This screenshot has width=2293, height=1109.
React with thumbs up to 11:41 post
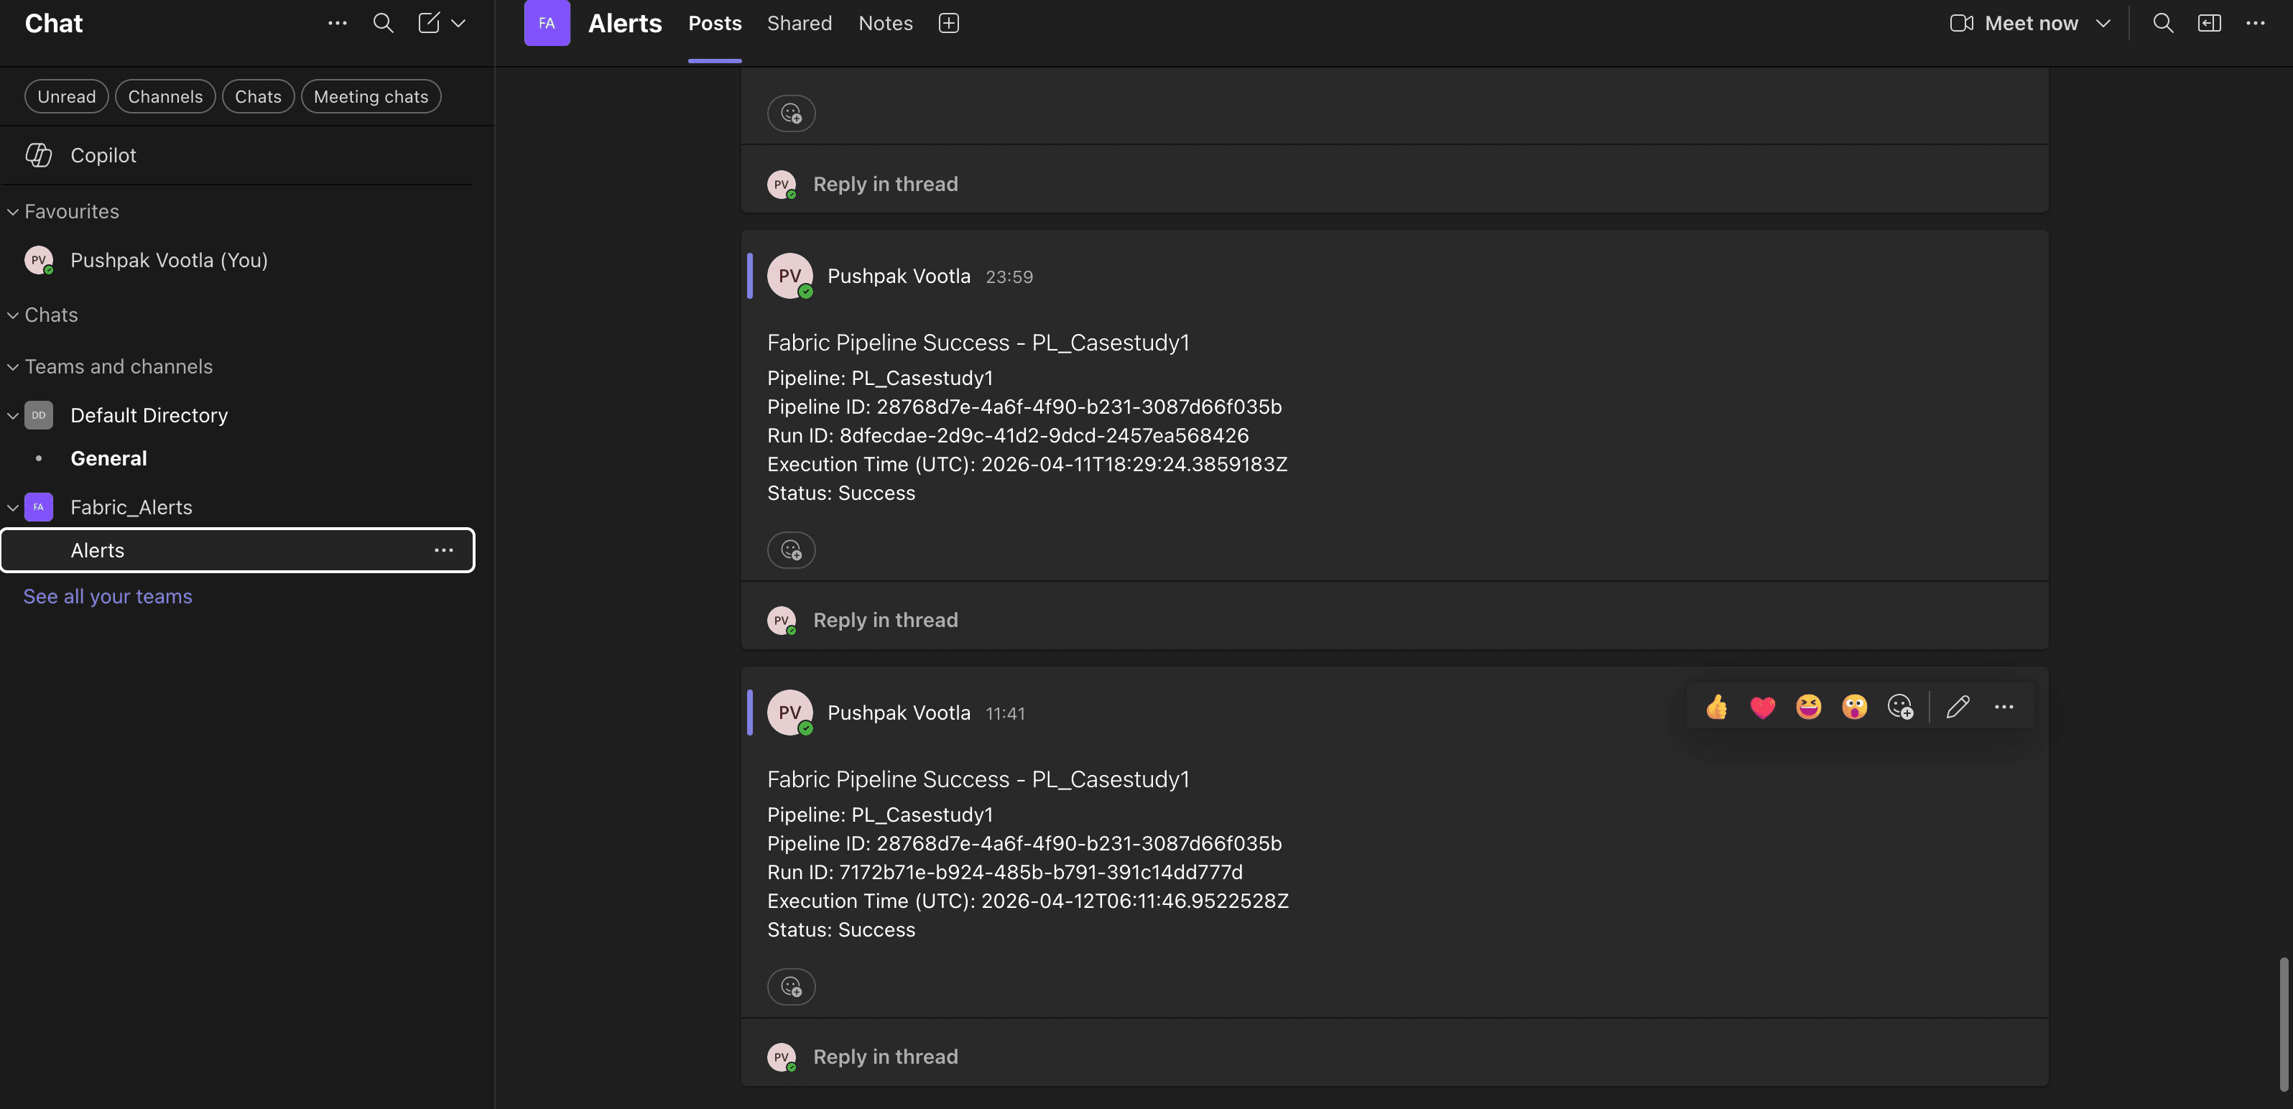pos(1717,707)
